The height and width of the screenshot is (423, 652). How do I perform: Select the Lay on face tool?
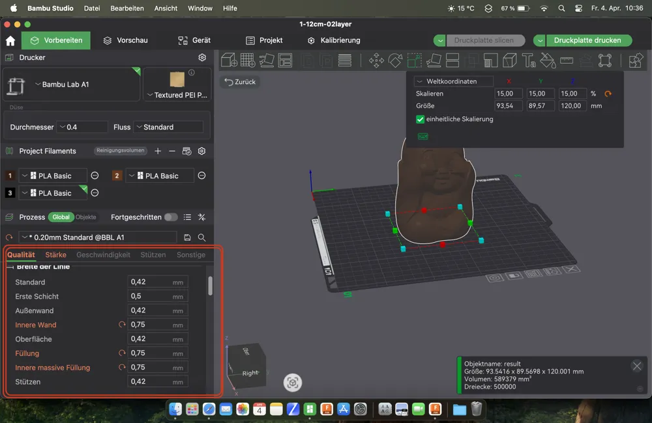coord(434,60)
